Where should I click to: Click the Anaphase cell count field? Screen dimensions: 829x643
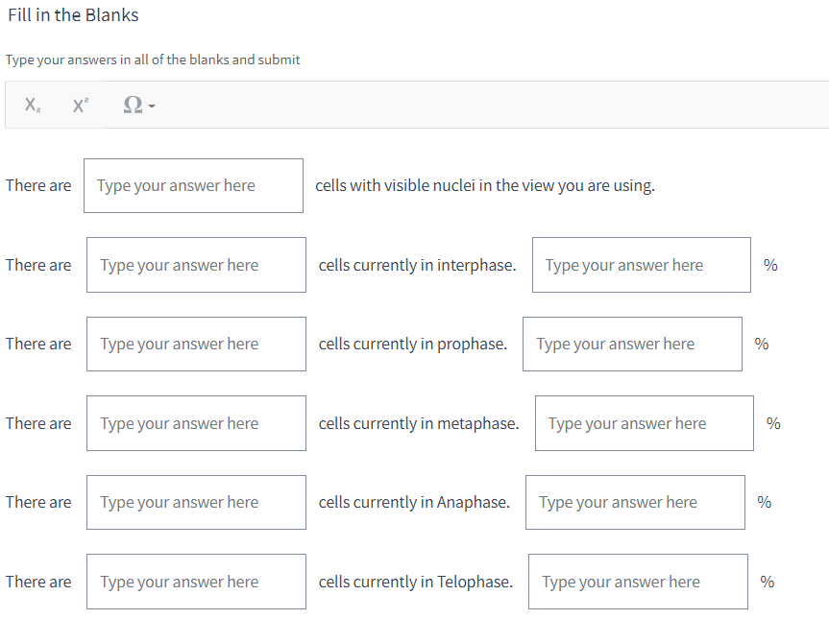(x=196, y=502)
